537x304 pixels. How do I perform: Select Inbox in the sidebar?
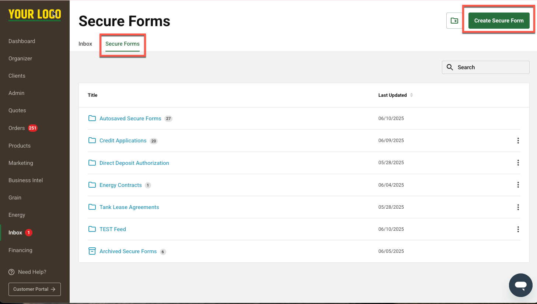coord(15,233)
